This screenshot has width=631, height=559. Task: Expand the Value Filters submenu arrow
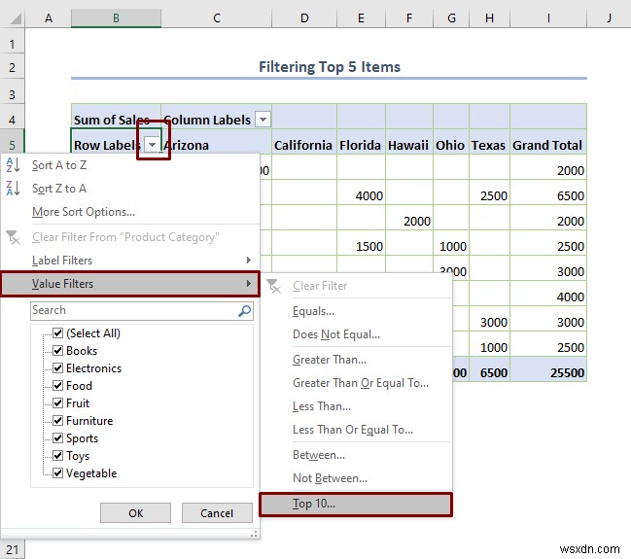(x=249, y=283)
